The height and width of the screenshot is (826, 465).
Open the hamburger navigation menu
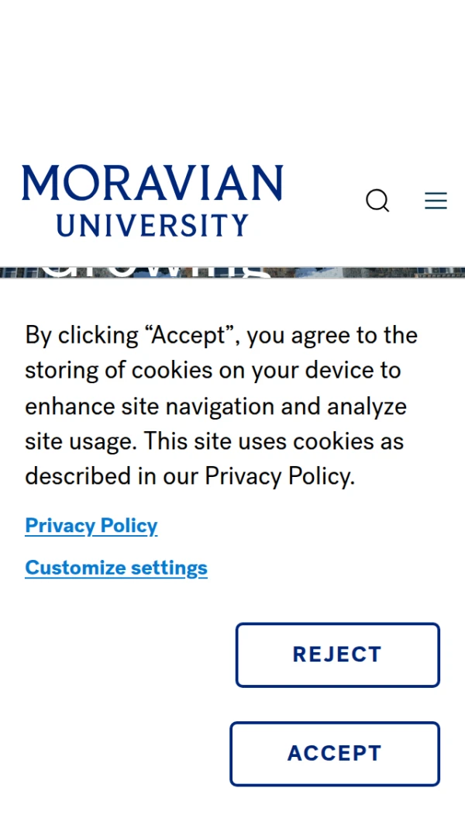pyautogui.click(x=436, y=201)
